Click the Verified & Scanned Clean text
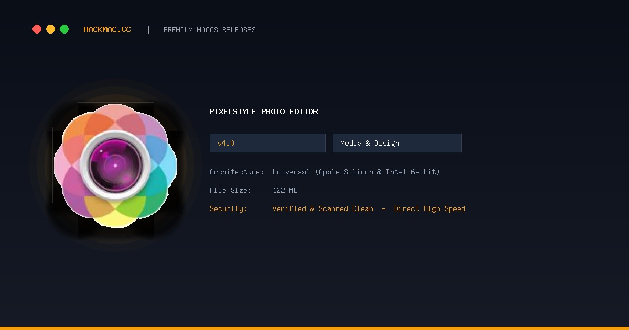 coord(323,208)
